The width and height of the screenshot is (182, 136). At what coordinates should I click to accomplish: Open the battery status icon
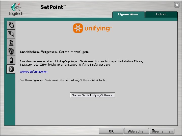coord(11,60)
